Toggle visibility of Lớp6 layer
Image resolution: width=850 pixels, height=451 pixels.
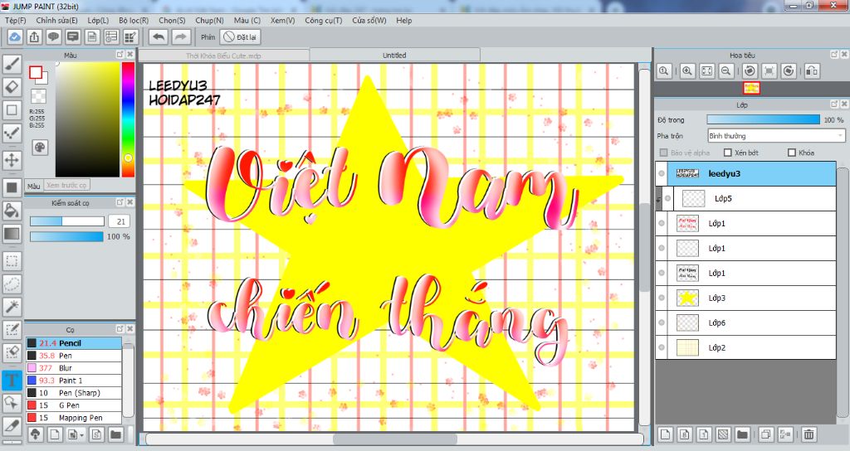click(x=662, y=322)
